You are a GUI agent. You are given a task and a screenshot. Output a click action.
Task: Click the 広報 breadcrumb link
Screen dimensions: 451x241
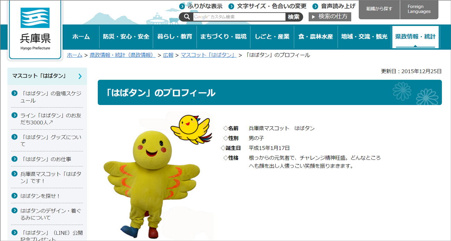coord(168,55)
